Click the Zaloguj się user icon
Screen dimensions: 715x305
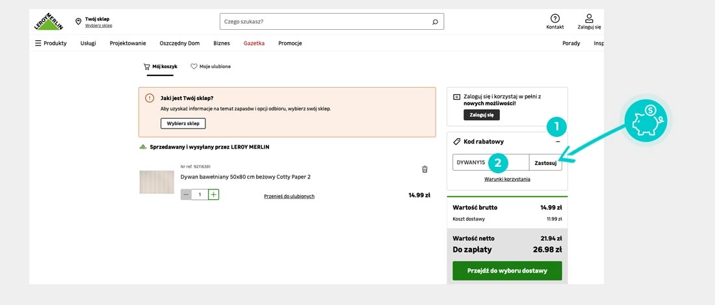point(589,19)
